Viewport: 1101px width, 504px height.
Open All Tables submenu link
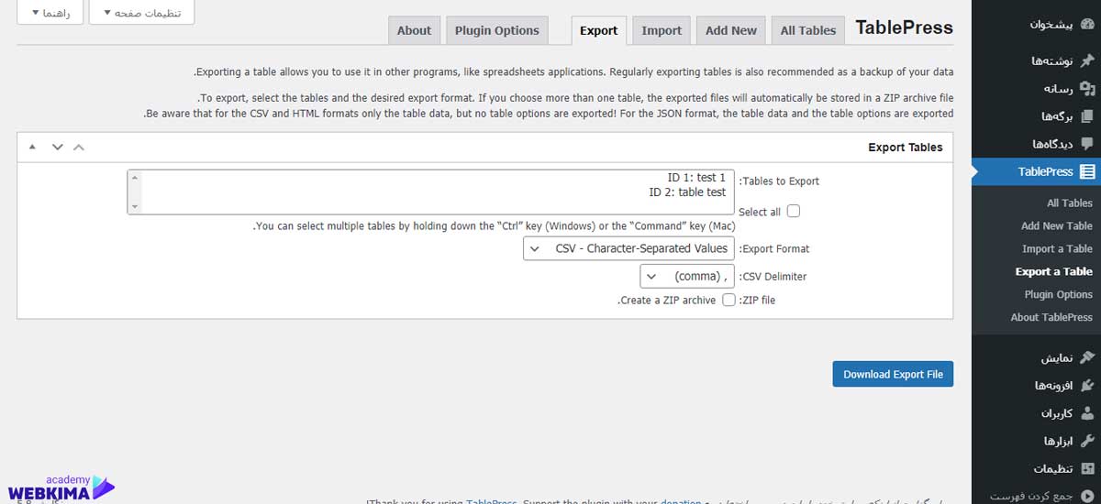coord(1070,203)
